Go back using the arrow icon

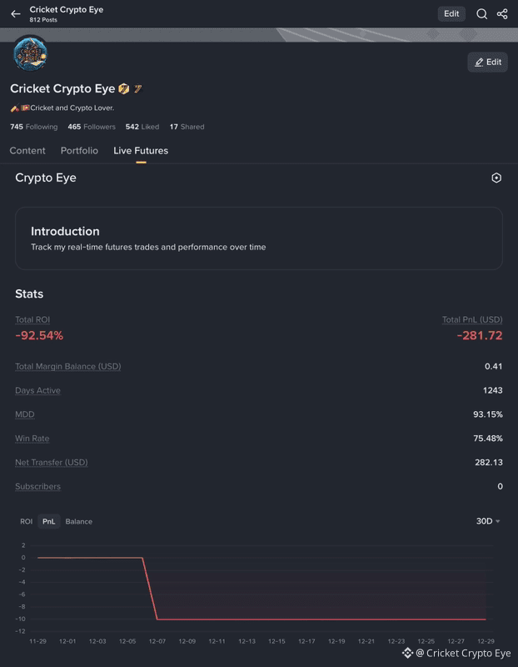tap(16, 14)
